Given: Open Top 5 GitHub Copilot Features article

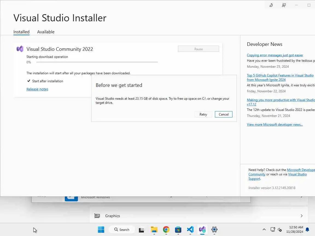Looking at the screenshot, I should (x=280, y=78).
